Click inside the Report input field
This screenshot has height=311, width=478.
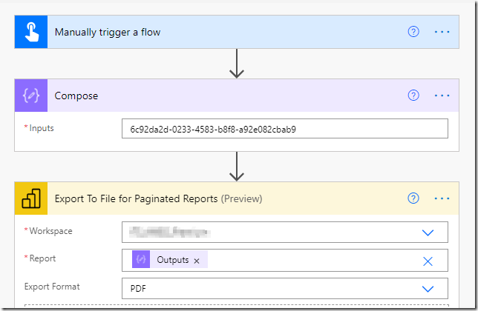[x=285, y=260]
